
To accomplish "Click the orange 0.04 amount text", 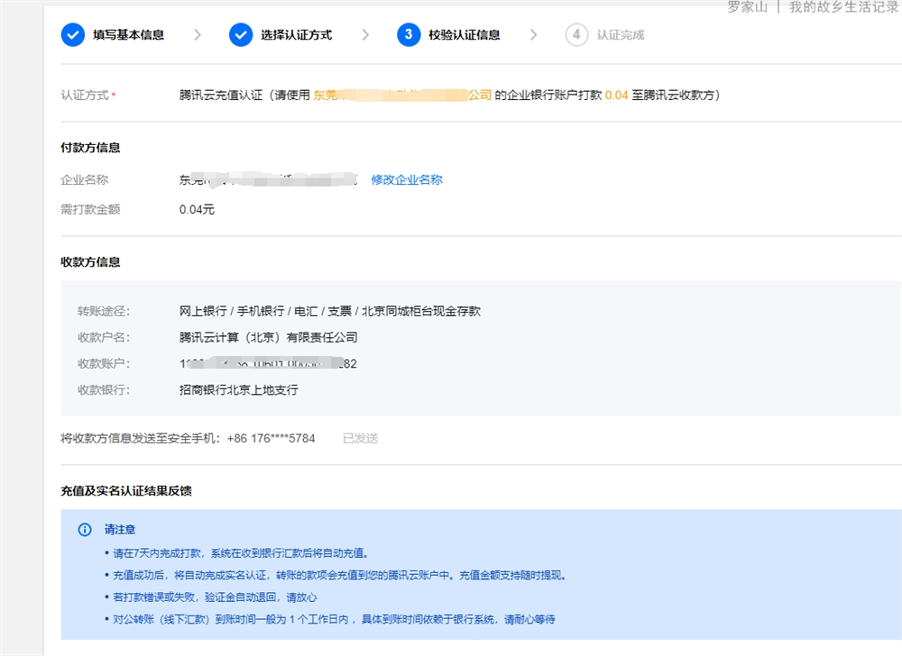I will 616,96.
